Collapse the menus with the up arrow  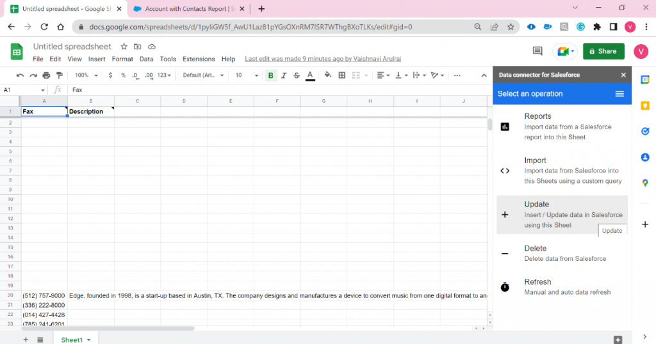484,75
